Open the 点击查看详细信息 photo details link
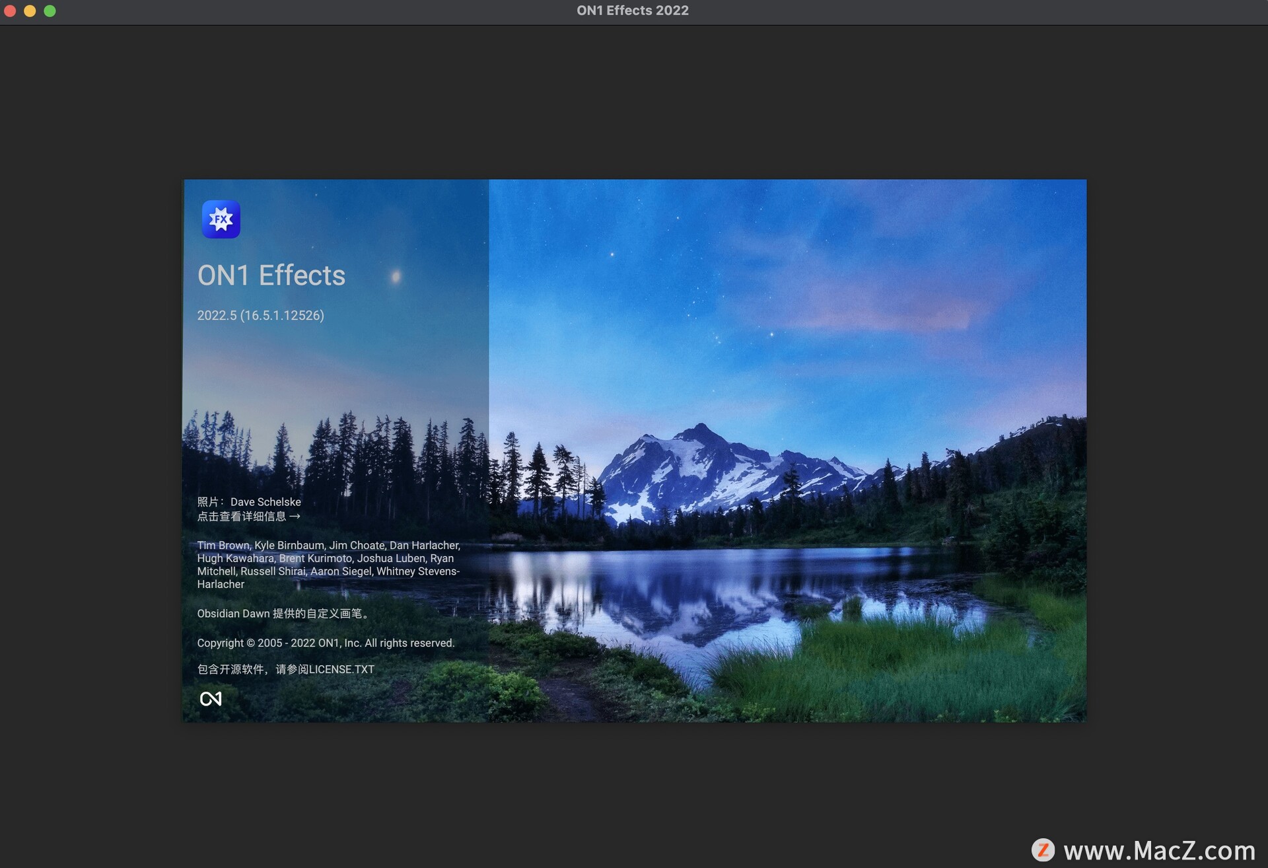 point(249,517)
